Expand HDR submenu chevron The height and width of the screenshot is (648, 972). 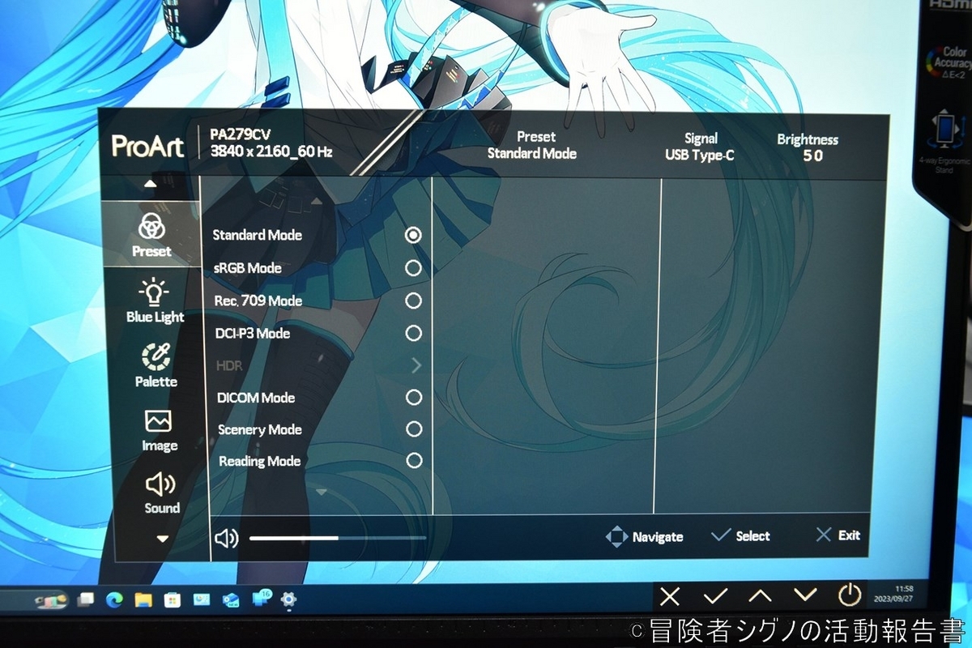point(416,365)
